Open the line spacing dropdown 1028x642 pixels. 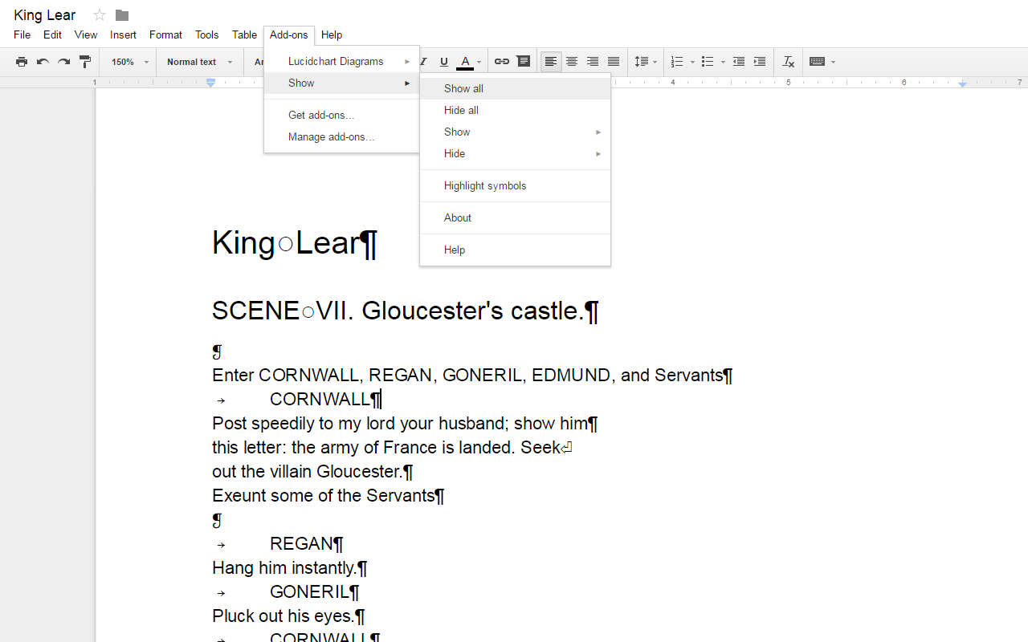(x=646, y=62)
